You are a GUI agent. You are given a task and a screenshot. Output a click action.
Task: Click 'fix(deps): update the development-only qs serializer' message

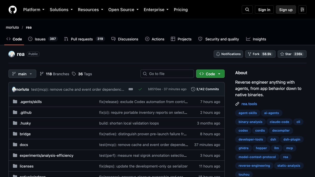tap(143, 166)
